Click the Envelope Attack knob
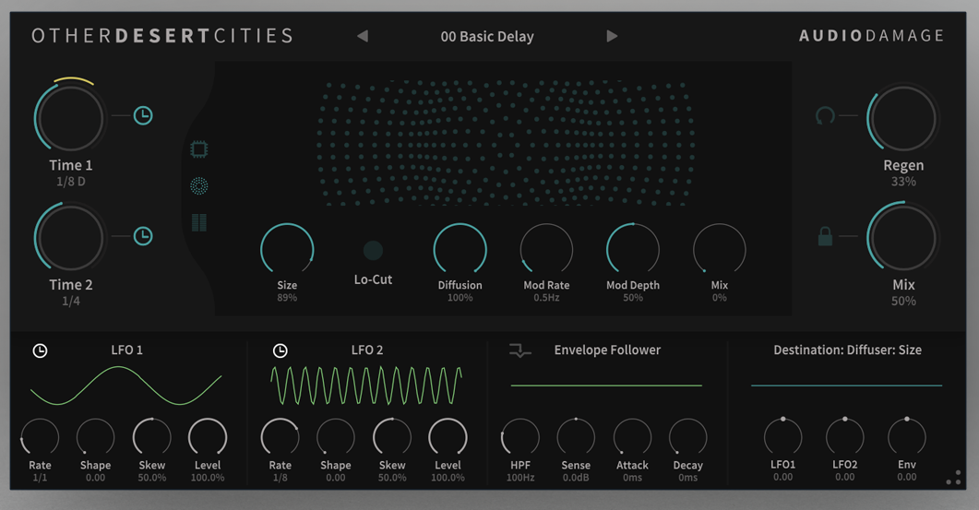Screen dimensions: 979x510 [632, 437]
